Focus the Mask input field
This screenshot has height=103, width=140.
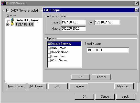pyautogui.click(x=73, y=29)
